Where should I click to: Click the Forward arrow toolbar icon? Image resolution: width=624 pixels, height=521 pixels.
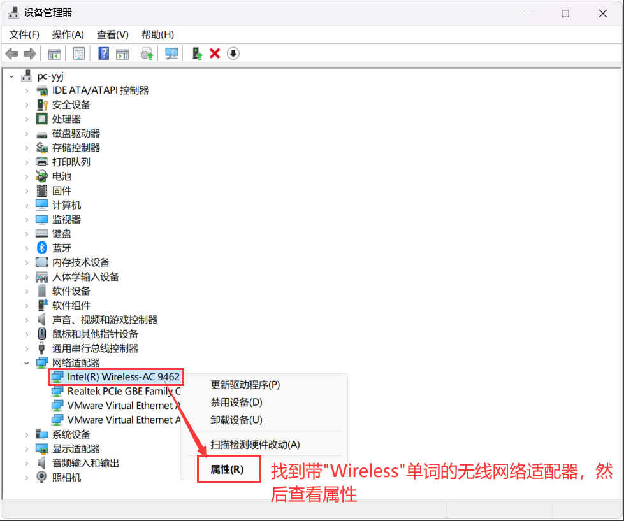[x=30, y=54]
